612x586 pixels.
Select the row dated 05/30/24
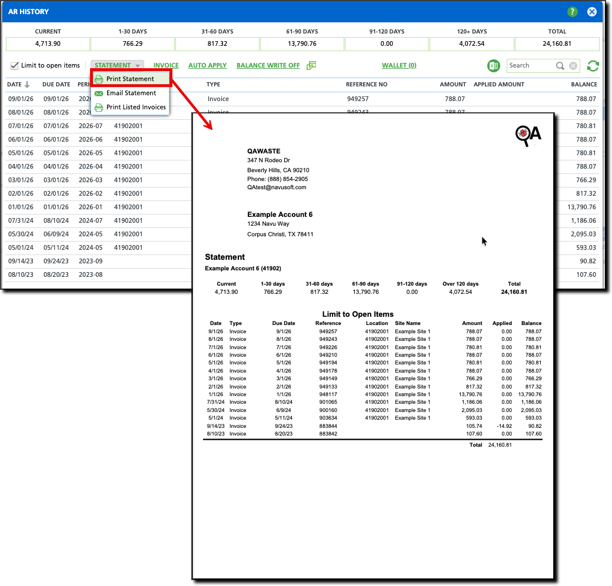pyautogui.click(x=98, y=234)
